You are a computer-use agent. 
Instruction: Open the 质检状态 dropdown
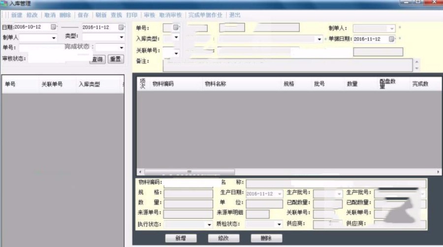tap(279, 224)
